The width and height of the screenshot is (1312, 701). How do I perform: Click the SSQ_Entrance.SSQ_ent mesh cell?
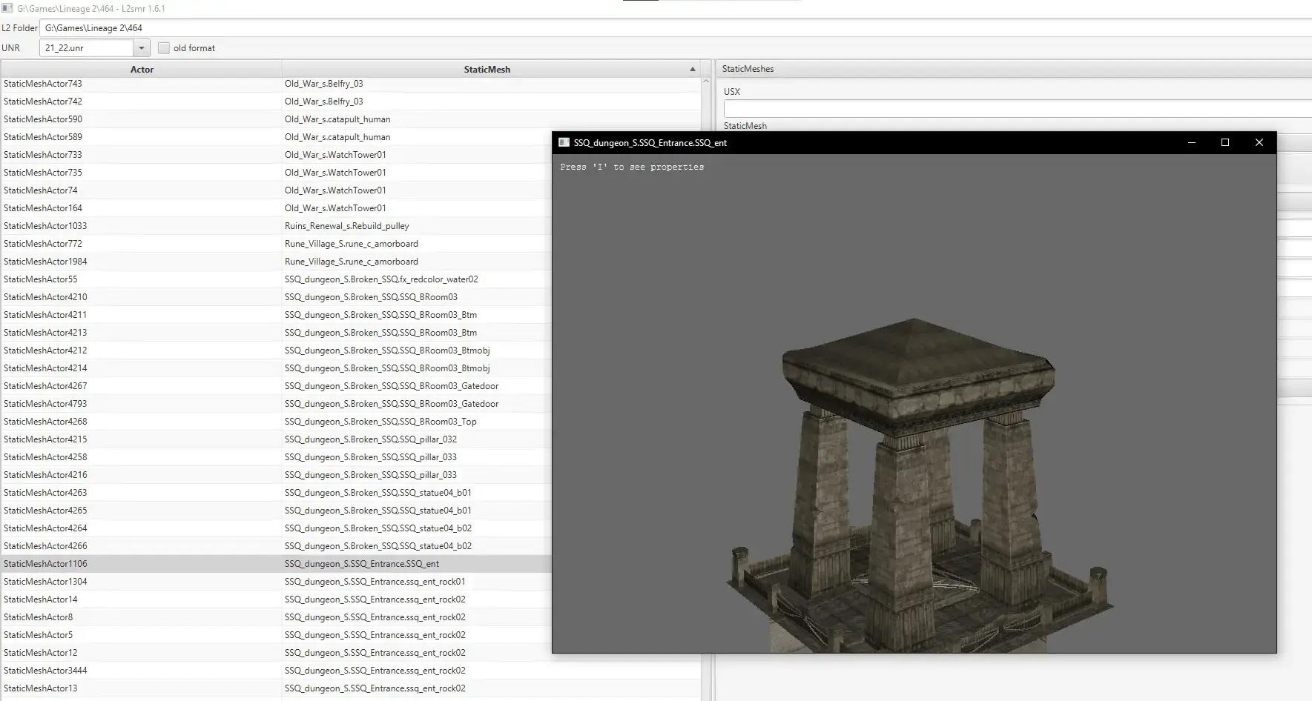pos(362,564)
